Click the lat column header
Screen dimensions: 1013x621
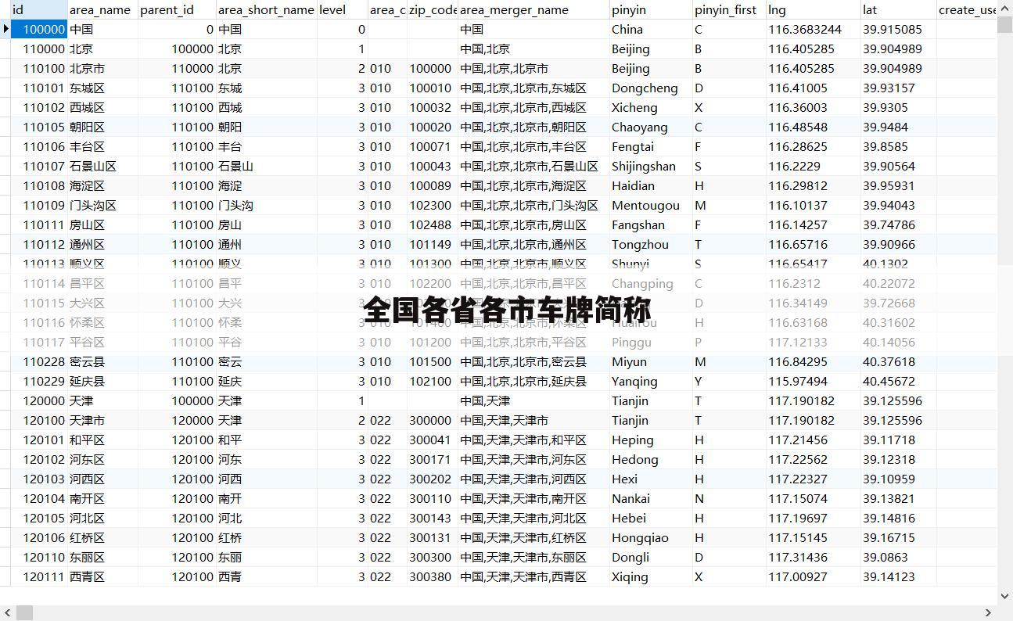[898, 9]
